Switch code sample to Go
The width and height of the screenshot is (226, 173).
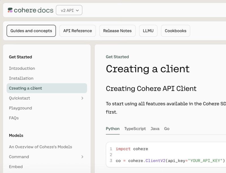pos(167,129)
